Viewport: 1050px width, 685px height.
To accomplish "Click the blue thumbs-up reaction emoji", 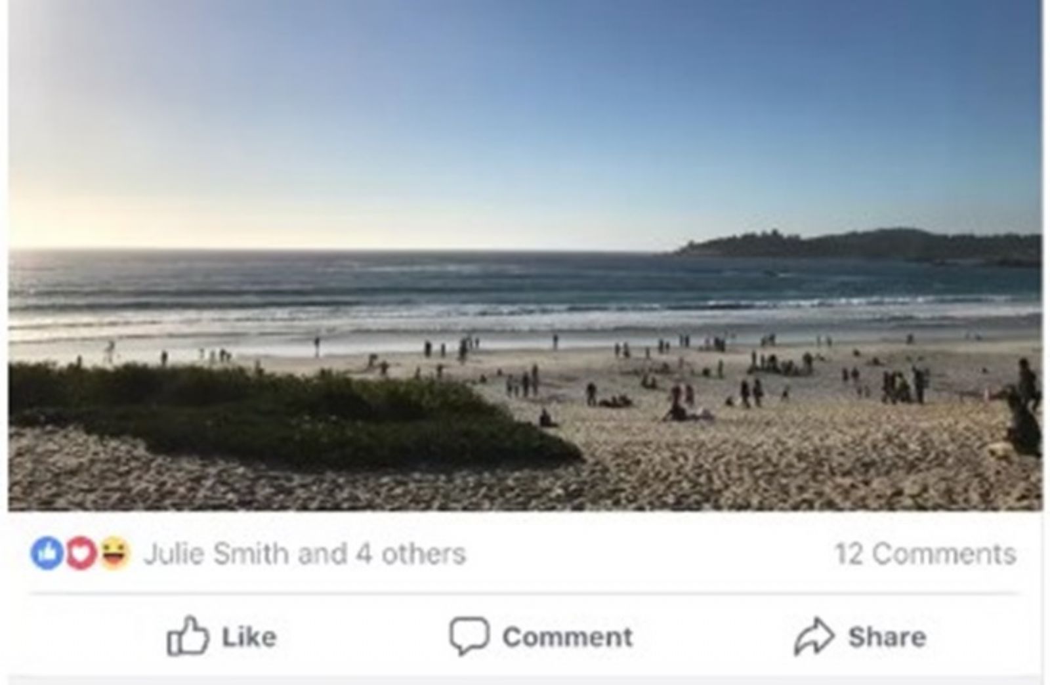I will (47, 553).
